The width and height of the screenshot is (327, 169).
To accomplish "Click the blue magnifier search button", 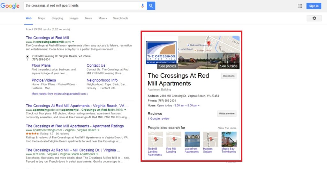I will coord(151,6).
